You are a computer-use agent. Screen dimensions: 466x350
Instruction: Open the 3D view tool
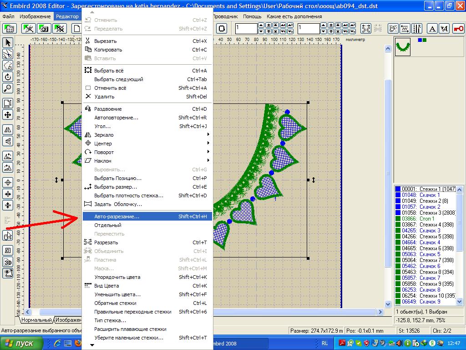pyautogui.click(x=8, y=262)
